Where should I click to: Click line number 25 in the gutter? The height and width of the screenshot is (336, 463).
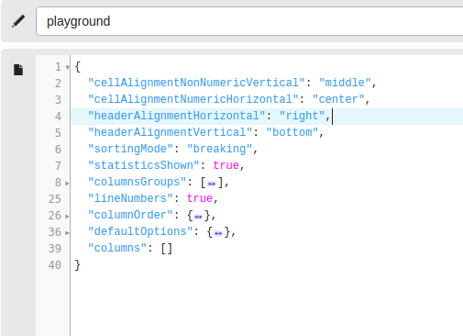tap(55, 199)
